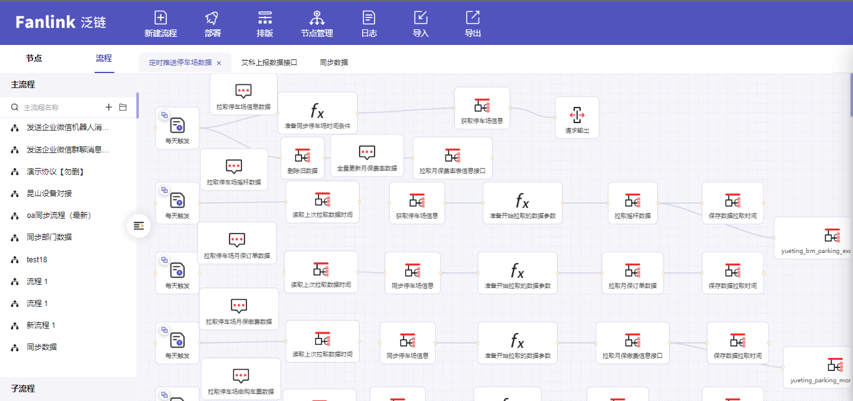Collapse the left sidebar panel toggle
853x401 pixels.
139,225
